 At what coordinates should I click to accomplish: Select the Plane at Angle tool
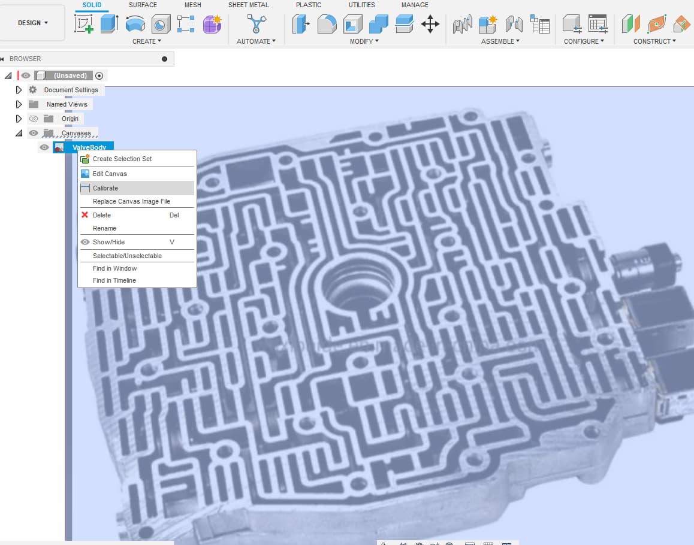(656, 24)
